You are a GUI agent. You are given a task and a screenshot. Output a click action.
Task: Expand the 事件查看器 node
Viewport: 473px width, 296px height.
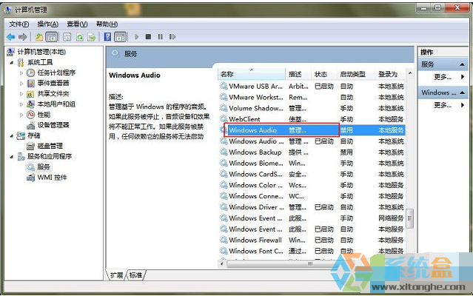tap(21, 84)
